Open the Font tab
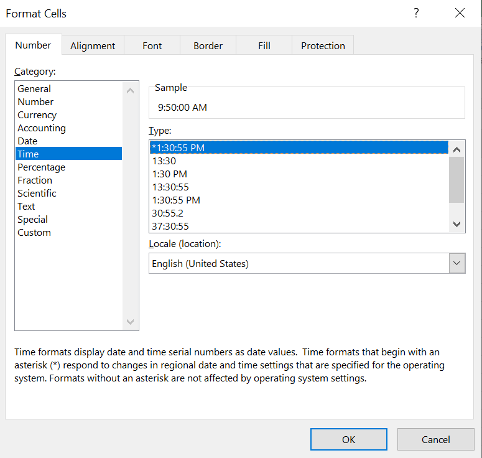 (x=152, y=45)
